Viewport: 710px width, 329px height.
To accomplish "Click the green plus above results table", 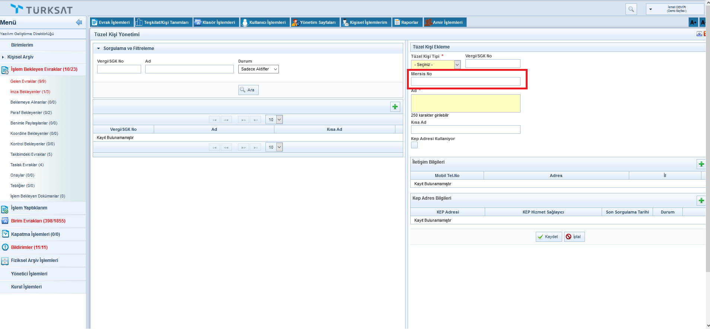I will (x=395, y=107).
